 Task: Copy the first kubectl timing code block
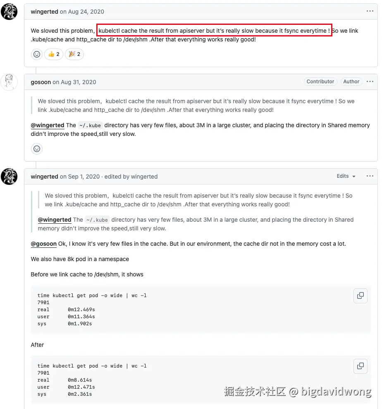(360, 295)
